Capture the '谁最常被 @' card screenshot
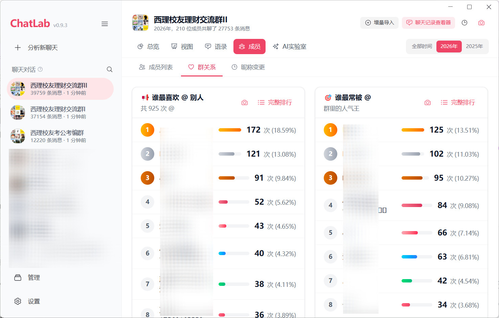The image size is (499, 318). (x=428, y=103)
